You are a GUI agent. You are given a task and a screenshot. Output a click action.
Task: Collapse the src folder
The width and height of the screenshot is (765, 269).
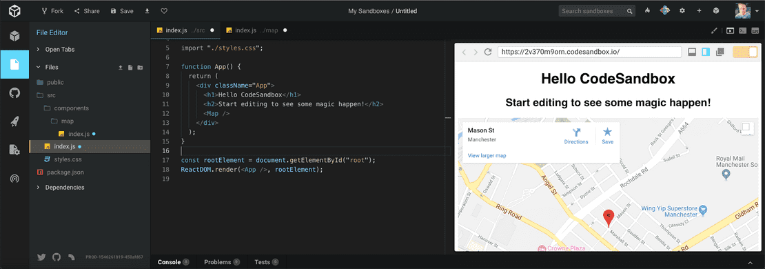90,95
